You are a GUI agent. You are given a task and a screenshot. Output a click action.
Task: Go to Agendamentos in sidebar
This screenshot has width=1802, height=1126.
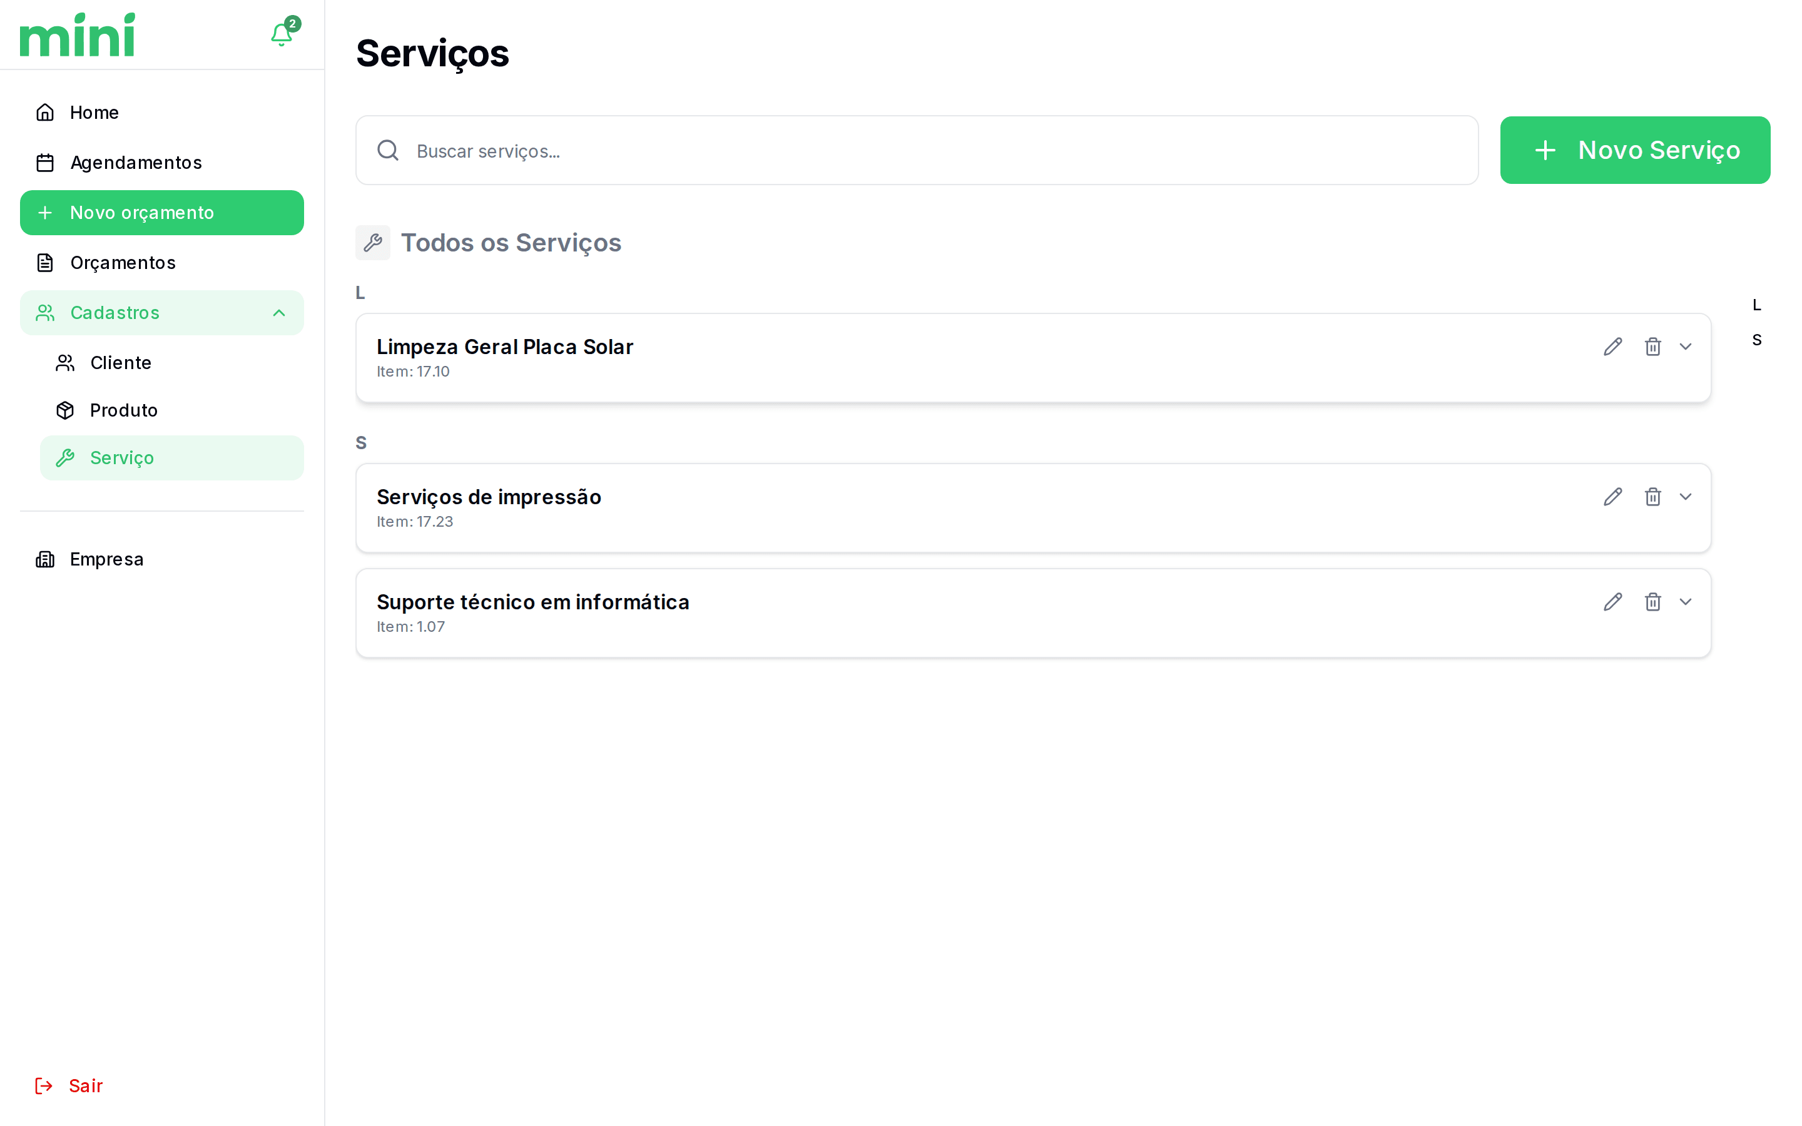coord(136,163)
